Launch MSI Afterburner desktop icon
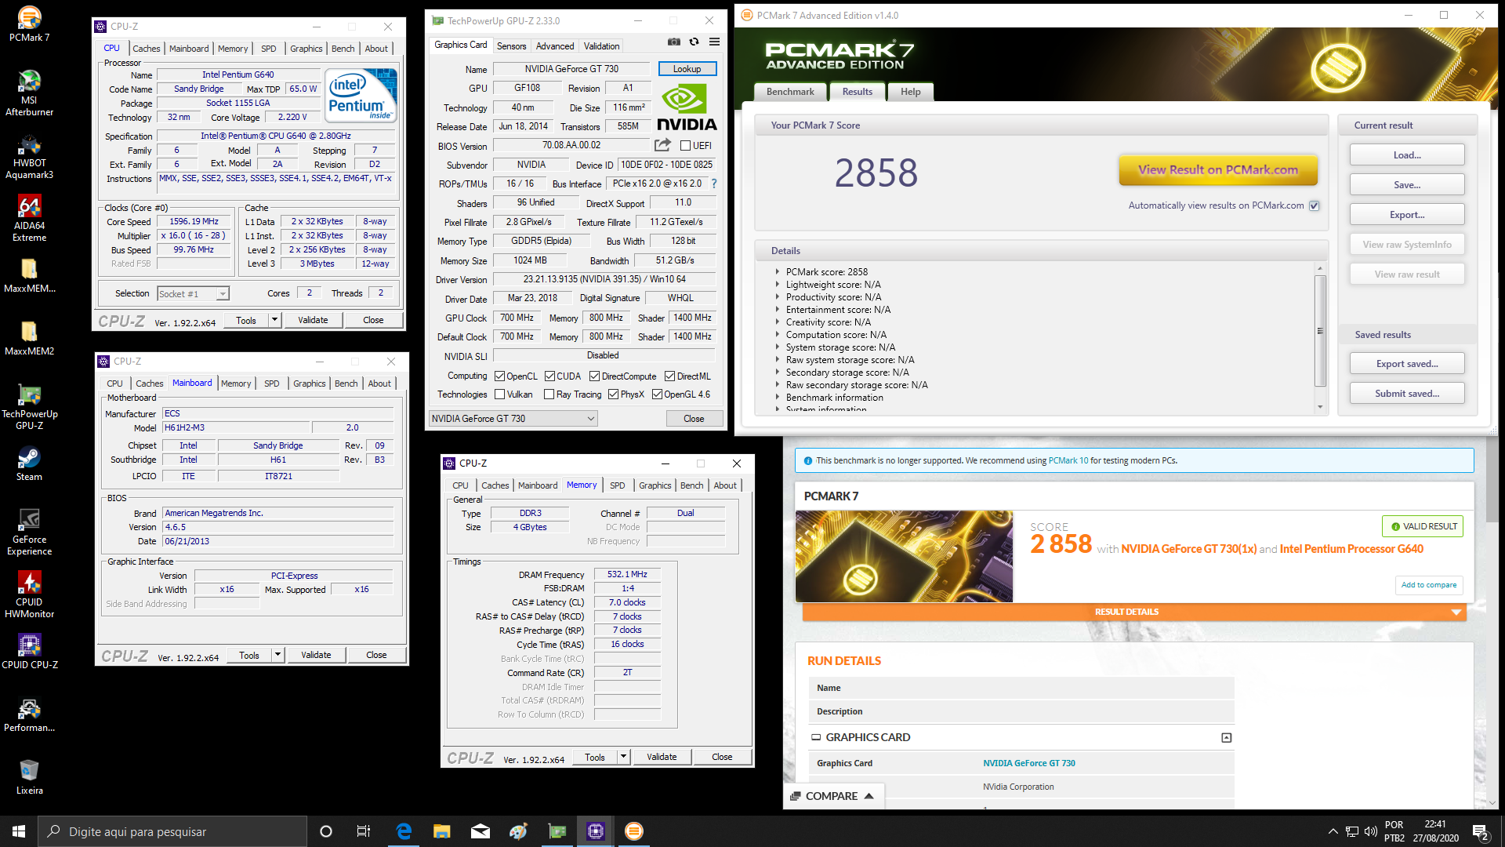Screen dimensions: 1505x847 pyautogui.click(x=29, y=93)
